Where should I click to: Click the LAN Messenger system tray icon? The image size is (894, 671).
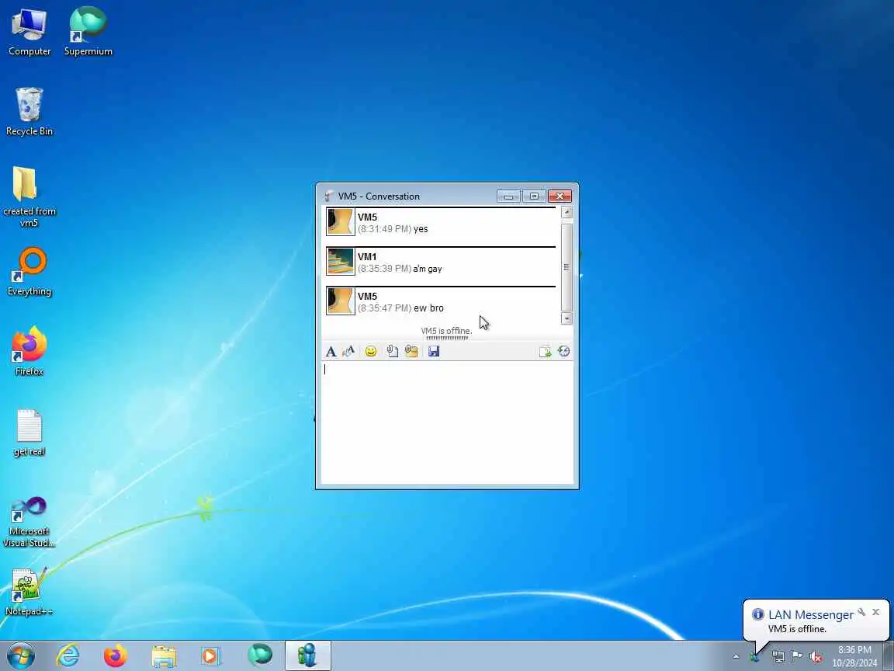755,657
